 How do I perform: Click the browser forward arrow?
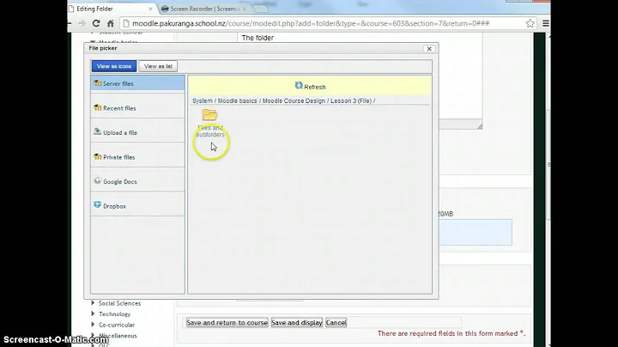tap(82, 23)
